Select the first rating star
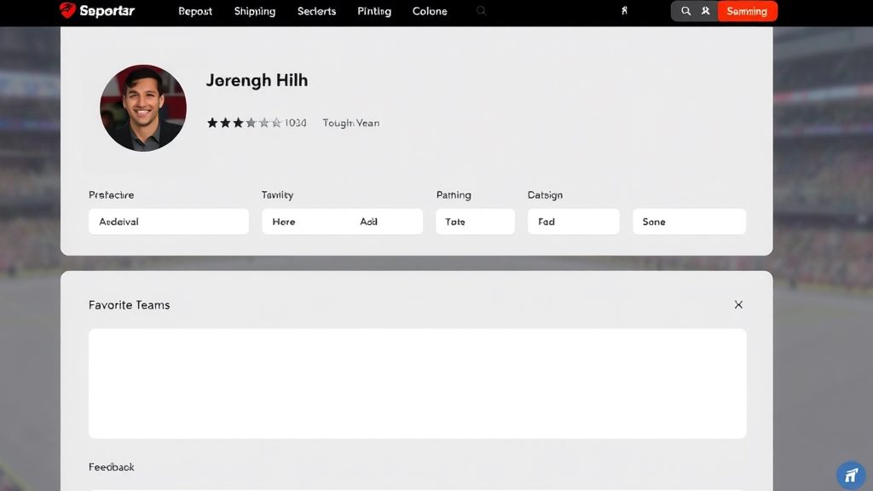This screenshot has height=491, width=873. click(212, 123)
